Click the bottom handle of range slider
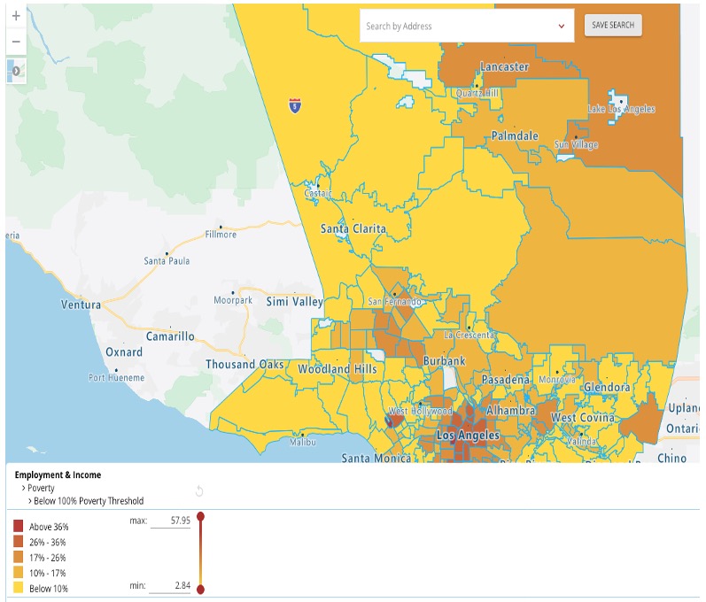Image resolution: width=706 pixels, height=602 pixels. (200, 590)
